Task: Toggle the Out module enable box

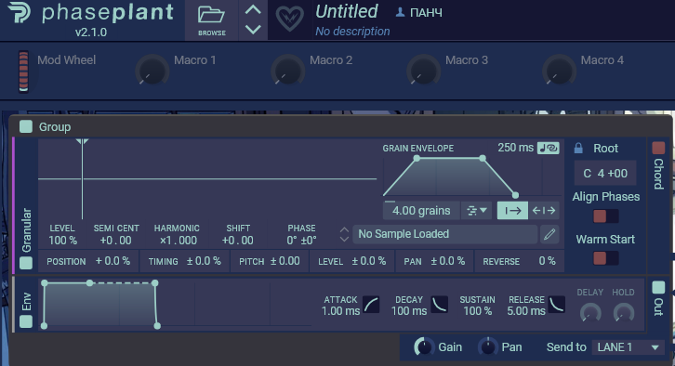Action: click(658, 287)
